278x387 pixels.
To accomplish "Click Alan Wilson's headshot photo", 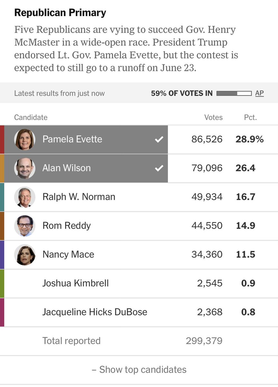I will pyautogui.click(x=24, y=168).
